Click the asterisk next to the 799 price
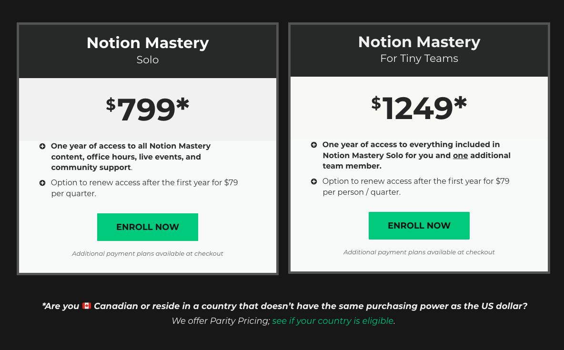 click(183, 104)
